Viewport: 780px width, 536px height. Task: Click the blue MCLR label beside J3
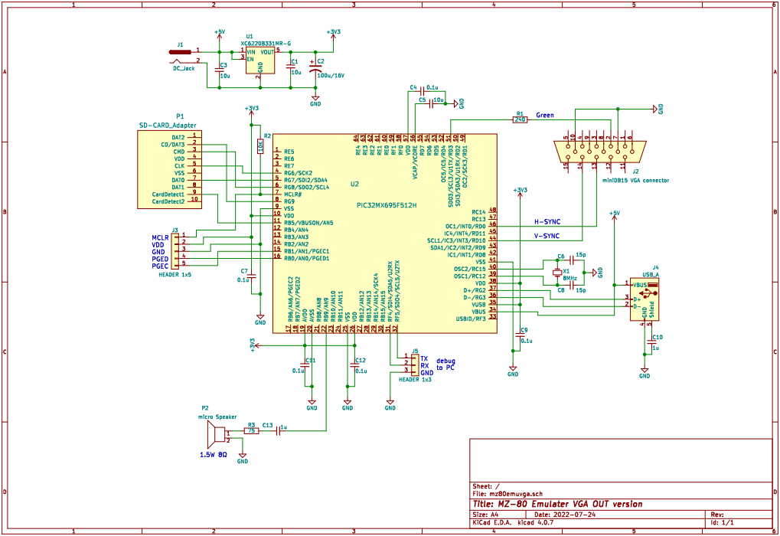[x=160, y=238]
